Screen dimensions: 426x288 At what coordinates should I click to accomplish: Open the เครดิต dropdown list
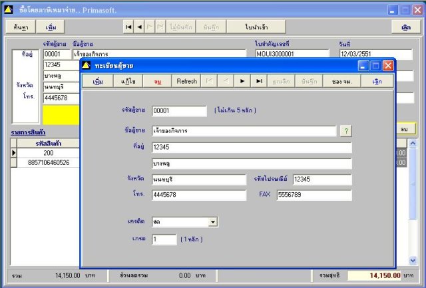(213, 221)
